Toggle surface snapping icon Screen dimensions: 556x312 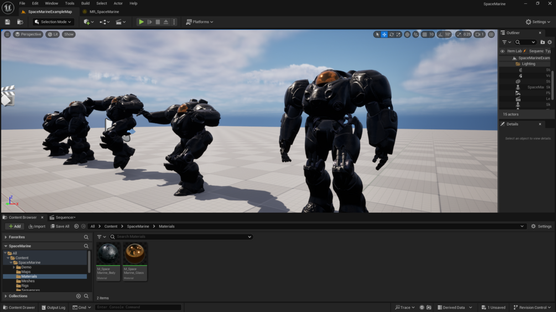point(415,34)
